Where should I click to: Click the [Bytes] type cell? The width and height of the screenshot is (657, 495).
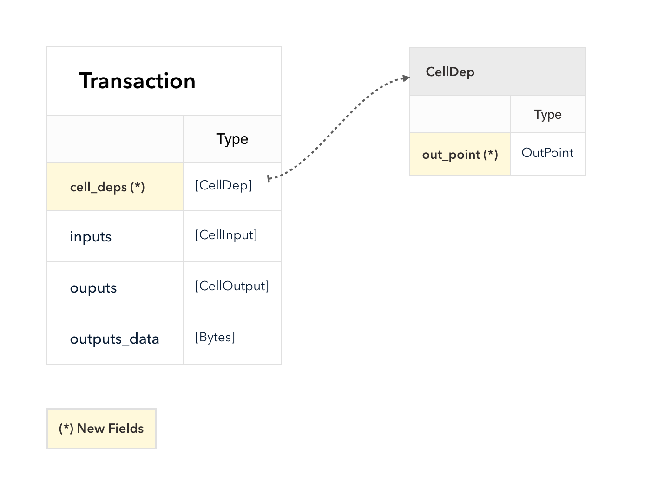click(x=232, y=339)
